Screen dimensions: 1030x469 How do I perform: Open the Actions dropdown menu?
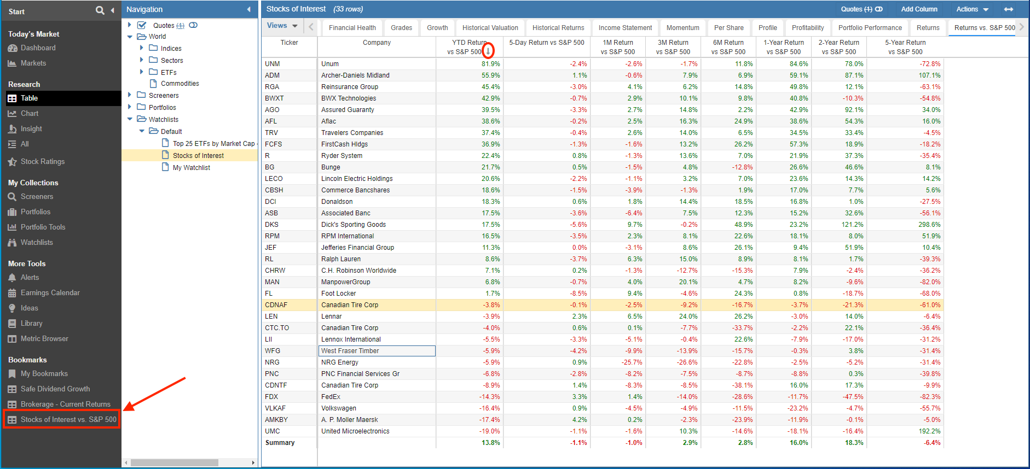(x=973, y=9)
